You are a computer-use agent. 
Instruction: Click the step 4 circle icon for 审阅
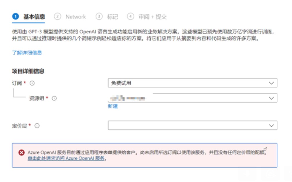tap(130, 16)
